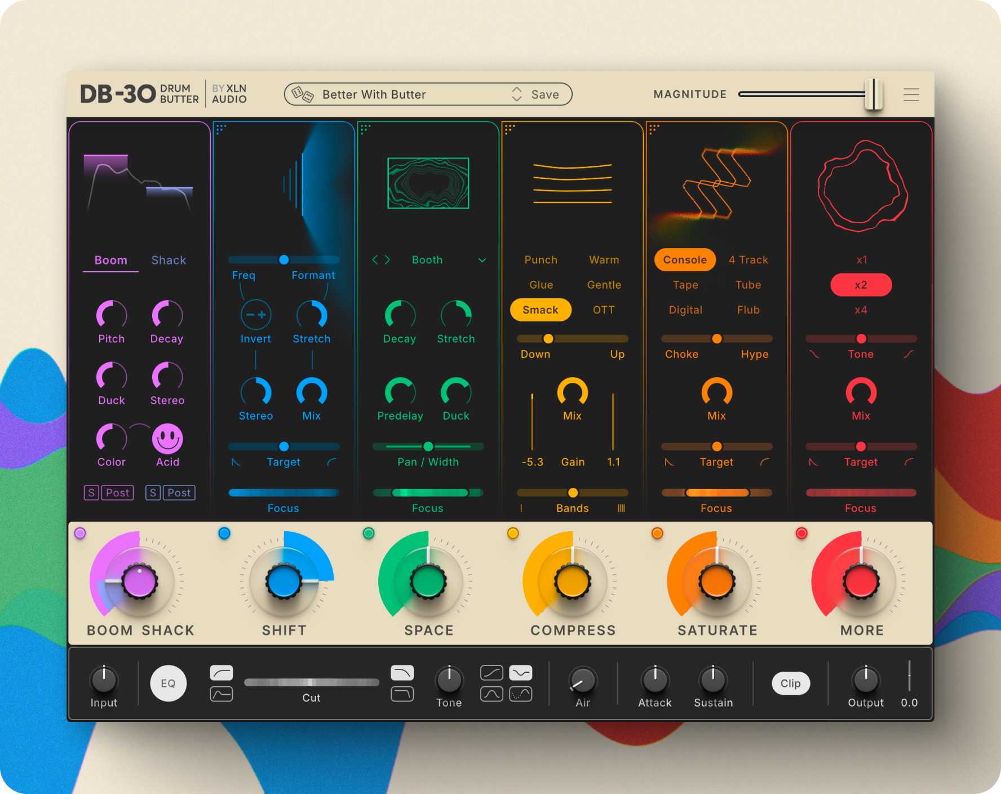
Task: Toggle the Compress module power dot
Action: [x=513, y=533]
